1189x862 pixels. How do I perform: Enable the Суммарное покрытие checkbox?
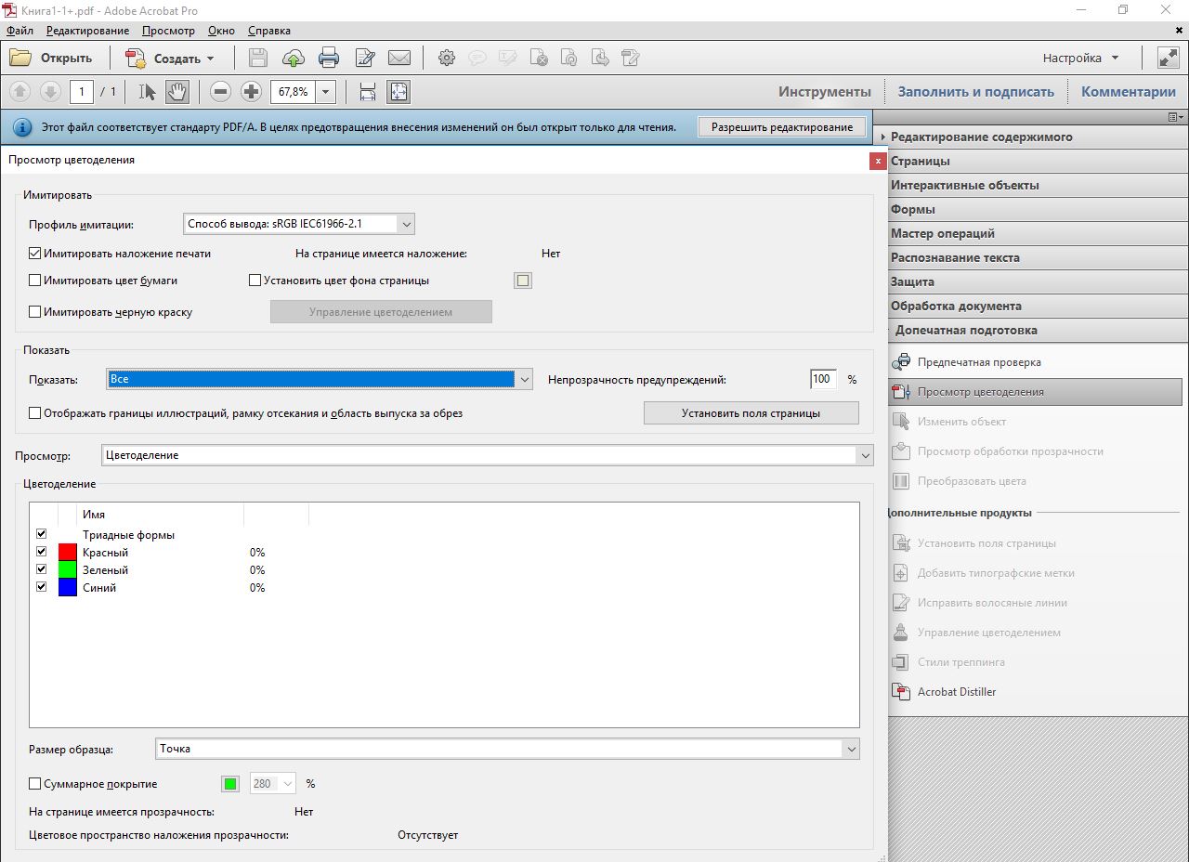click(x=35, y=783)
